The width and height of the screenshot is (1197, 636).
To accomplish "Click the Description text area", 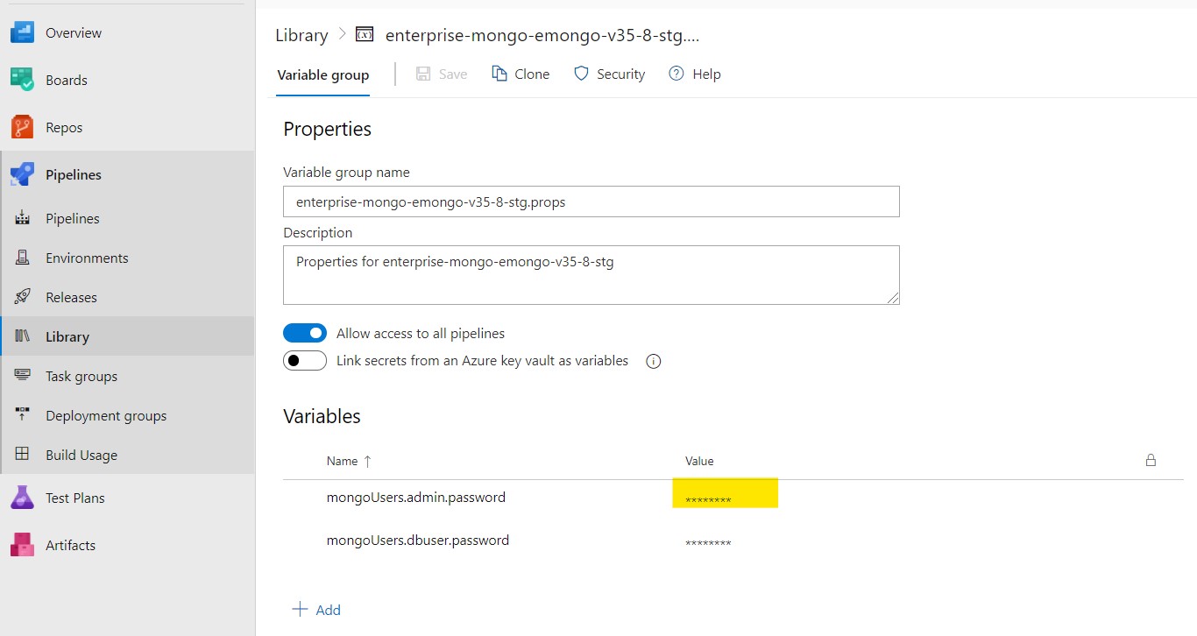I will (591, 275).
